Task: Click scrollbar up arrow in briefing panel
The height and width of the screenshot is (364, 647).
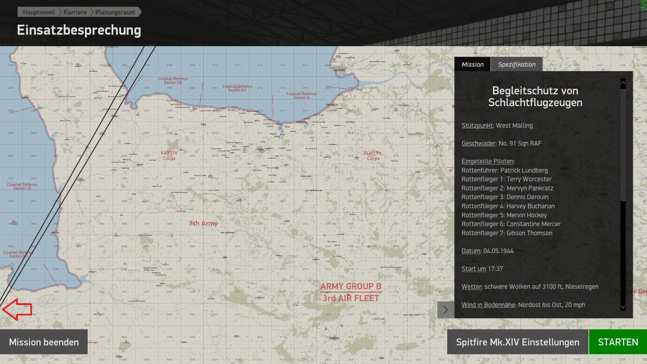Action: (623, 83)
